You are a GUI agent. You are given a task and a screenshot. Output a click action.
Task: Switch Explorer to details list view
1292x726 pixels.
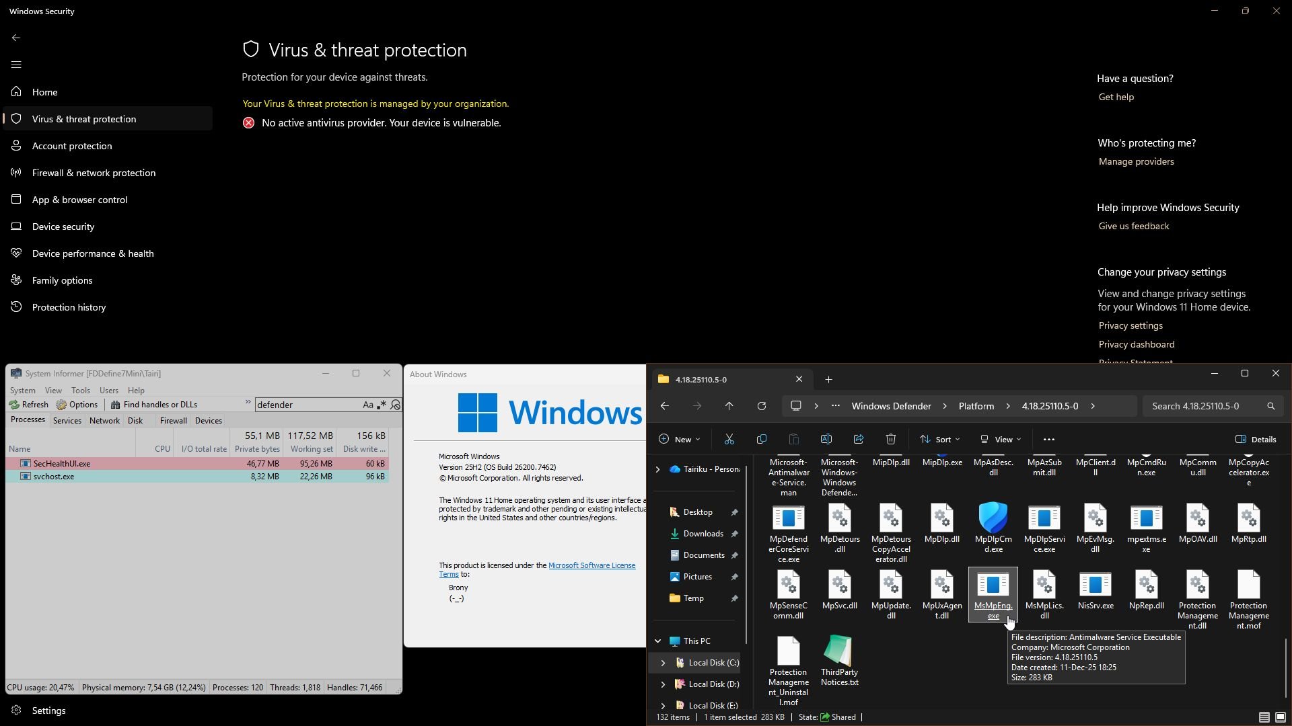pos(1264,717)
